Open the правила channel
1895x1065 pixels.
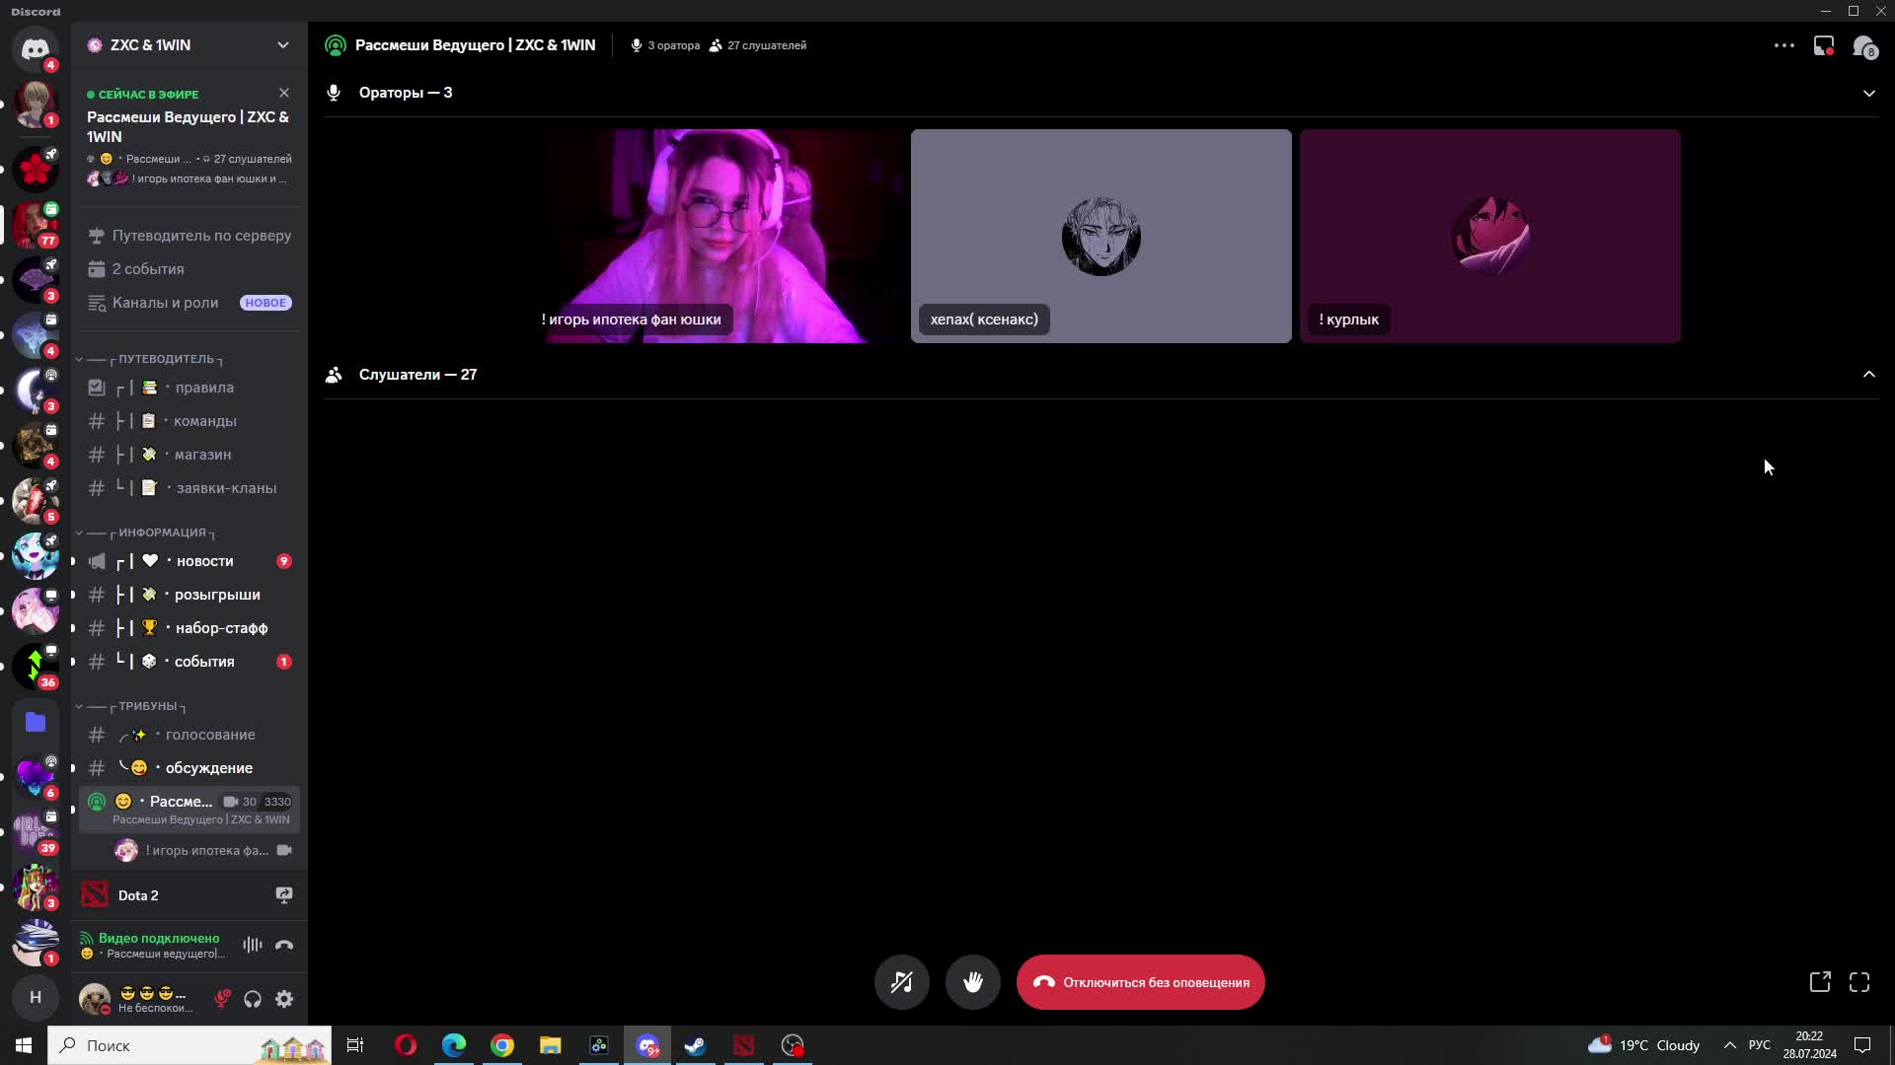point(189,388)
